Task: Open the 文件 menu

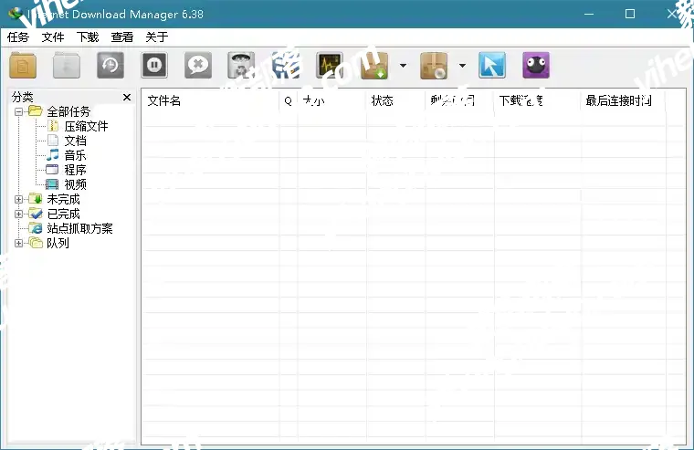Action: tap(53, 37)
